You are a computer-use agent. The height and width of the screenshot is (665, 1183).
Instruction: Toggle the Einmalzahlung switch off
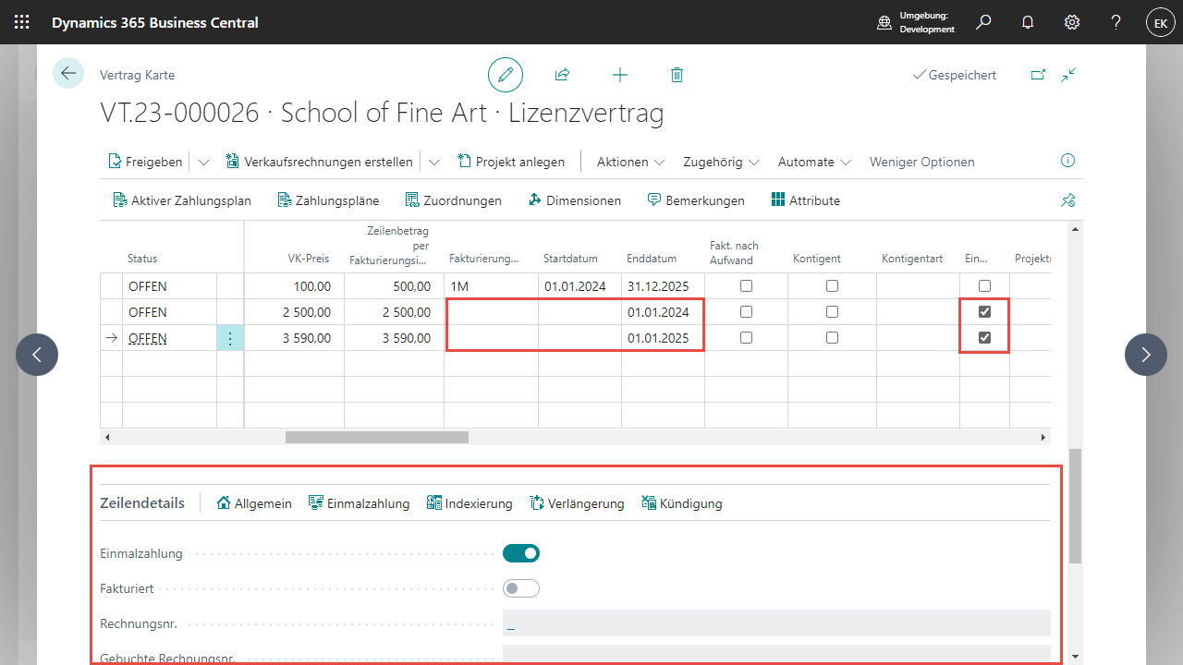(x=521, y=554)
